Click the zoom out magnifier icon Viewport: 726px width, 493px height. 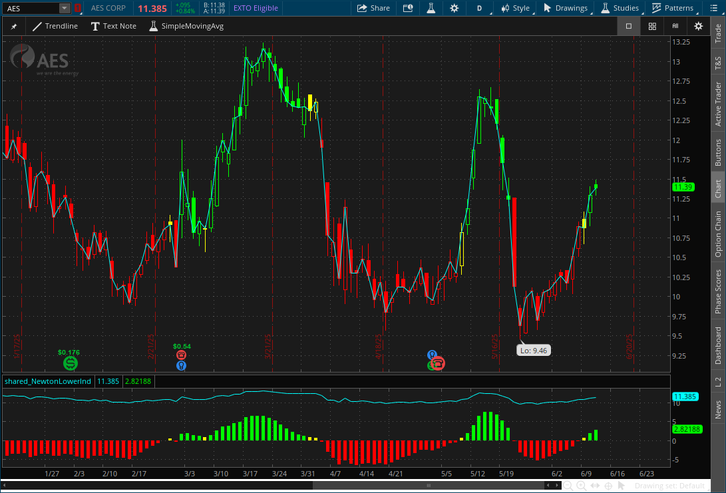568,486
